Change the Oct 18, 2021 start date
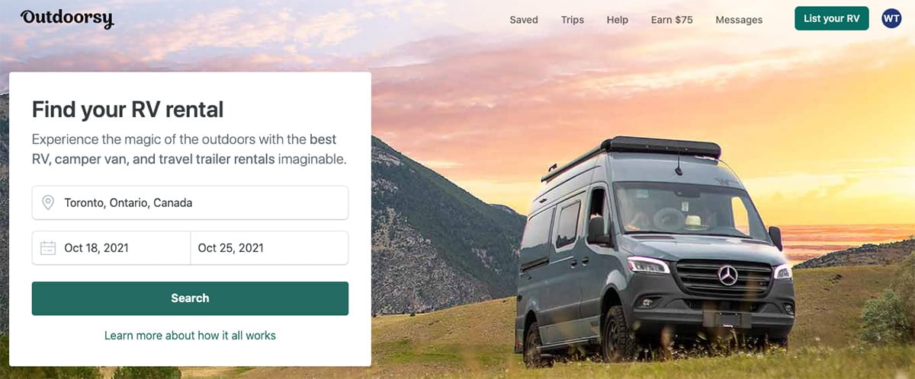915x379 pixels. pos(111,247)
